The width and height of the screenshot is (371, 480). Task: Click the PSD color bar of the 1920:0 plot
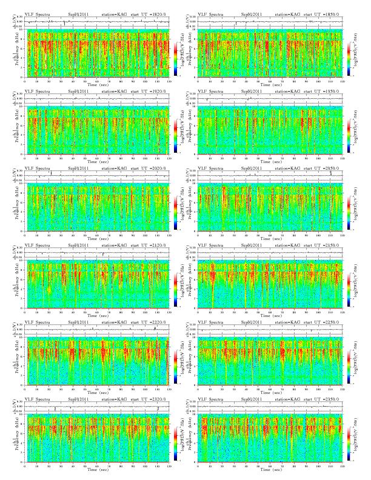coord(175,136)
